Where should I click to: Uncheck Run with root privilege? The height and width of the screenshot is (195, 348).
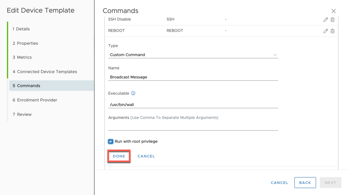[x=110, y=142]
